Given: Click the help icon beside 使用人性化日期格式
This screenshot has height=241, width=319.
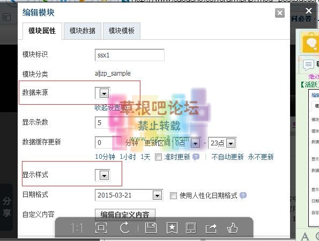Looking at the screenshot, I should click(x=243, y=195).
